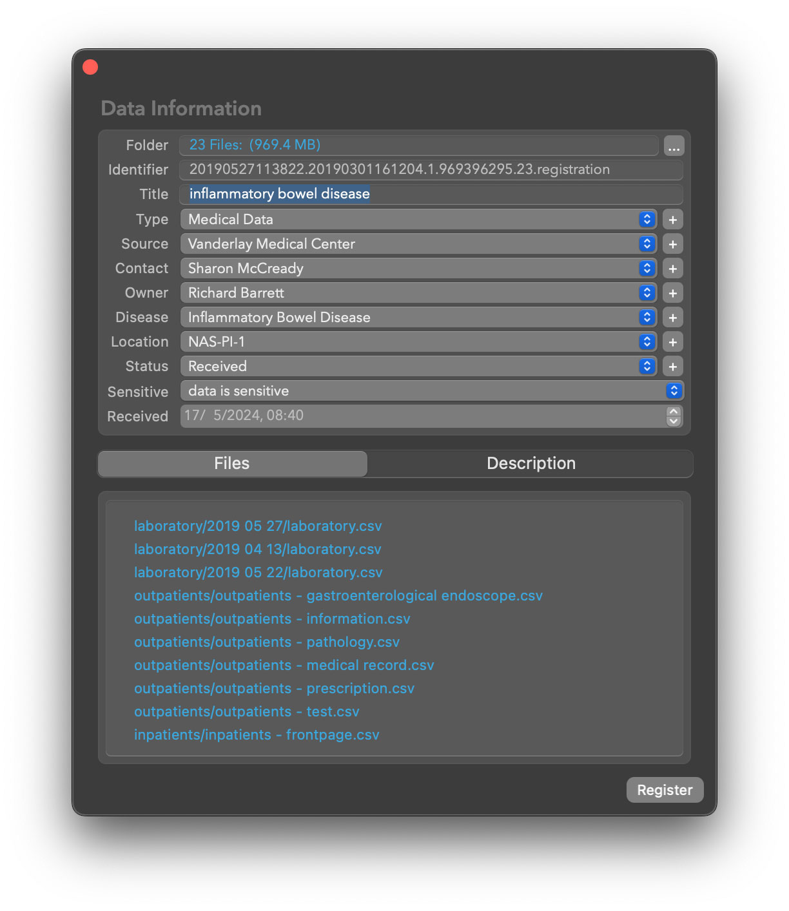Open outpatients pathology.csv file link
This screenshot has width=789, height=911.
[266, 642]
